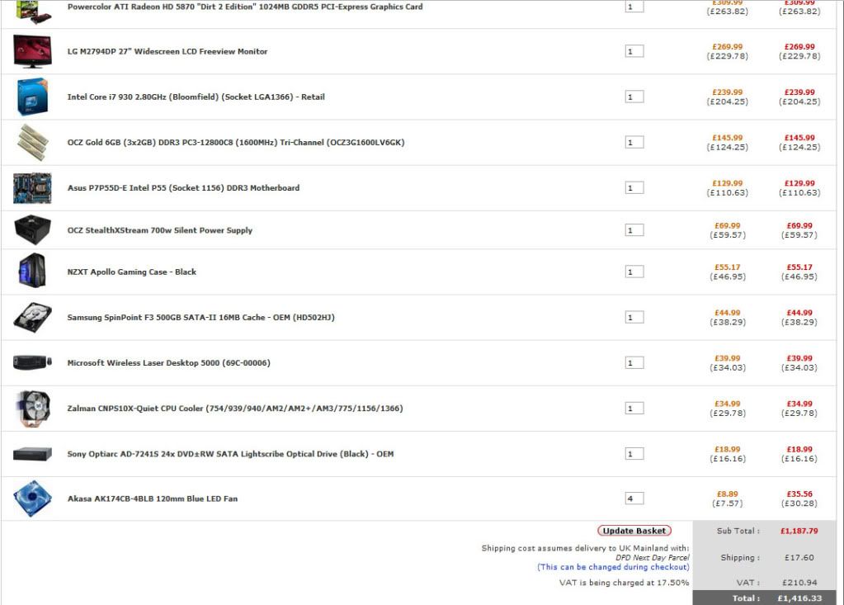Open the Asus P7P55D-E Motherboard link
Viewport: 844px width, 605px height.
click(183, 188)
